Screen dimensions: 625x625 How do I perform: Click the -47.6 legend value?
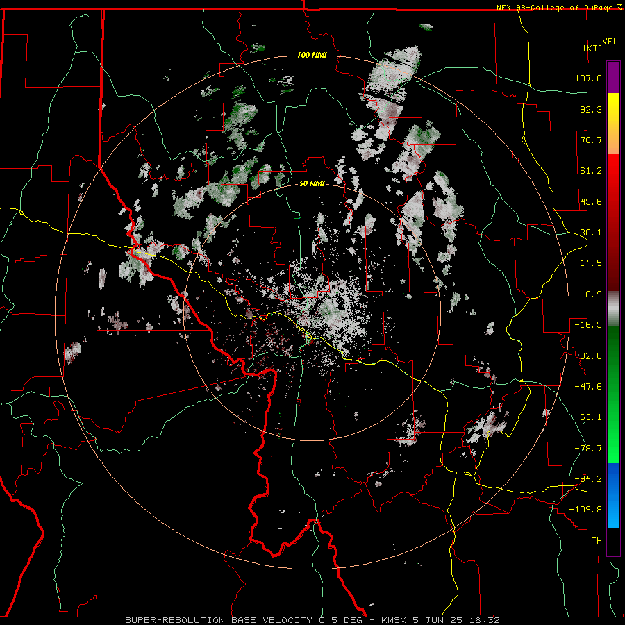pyautogui.click(x=588, y=387)
